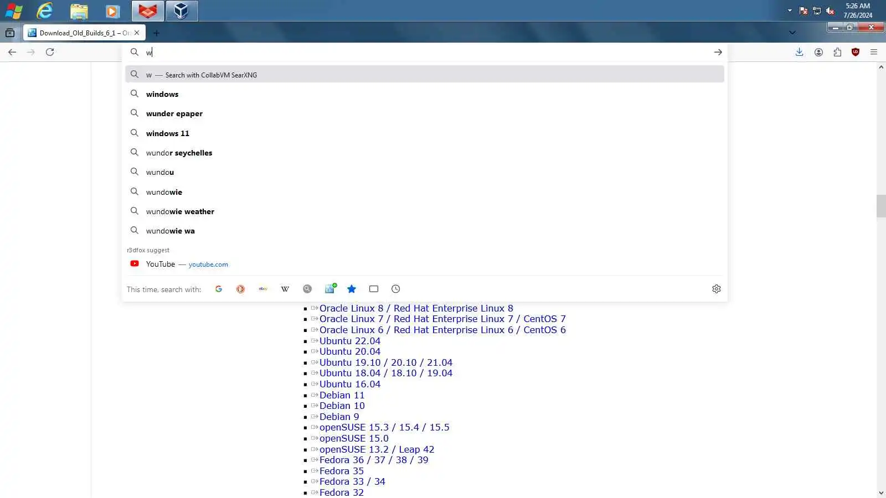Click the Go arrow in address bar

pyautogui.click(x=718, y=52)
